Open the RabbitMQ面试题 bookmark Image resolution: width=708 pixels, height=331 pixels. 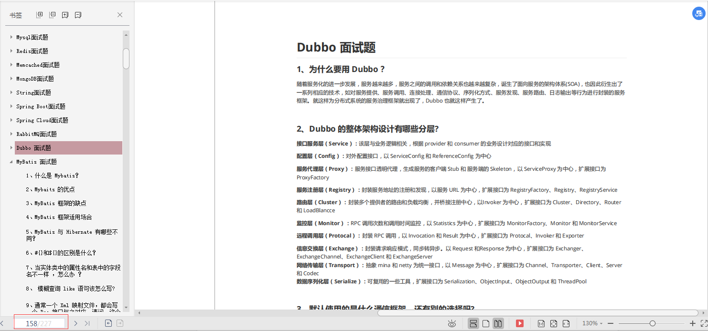[x=36, y=134]
